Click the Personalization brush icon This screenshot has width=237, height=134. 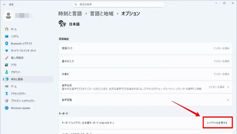click(x=7, y=58)
